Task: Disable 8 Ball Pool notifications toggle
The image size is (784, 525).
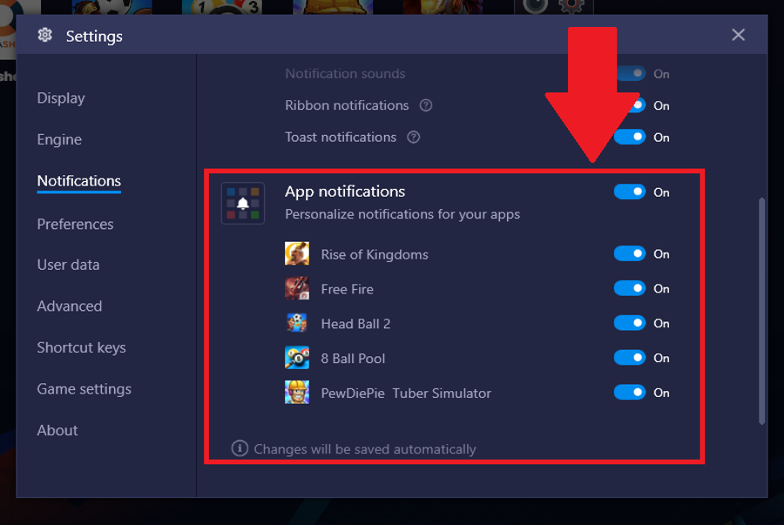Action: coord(630,358)
